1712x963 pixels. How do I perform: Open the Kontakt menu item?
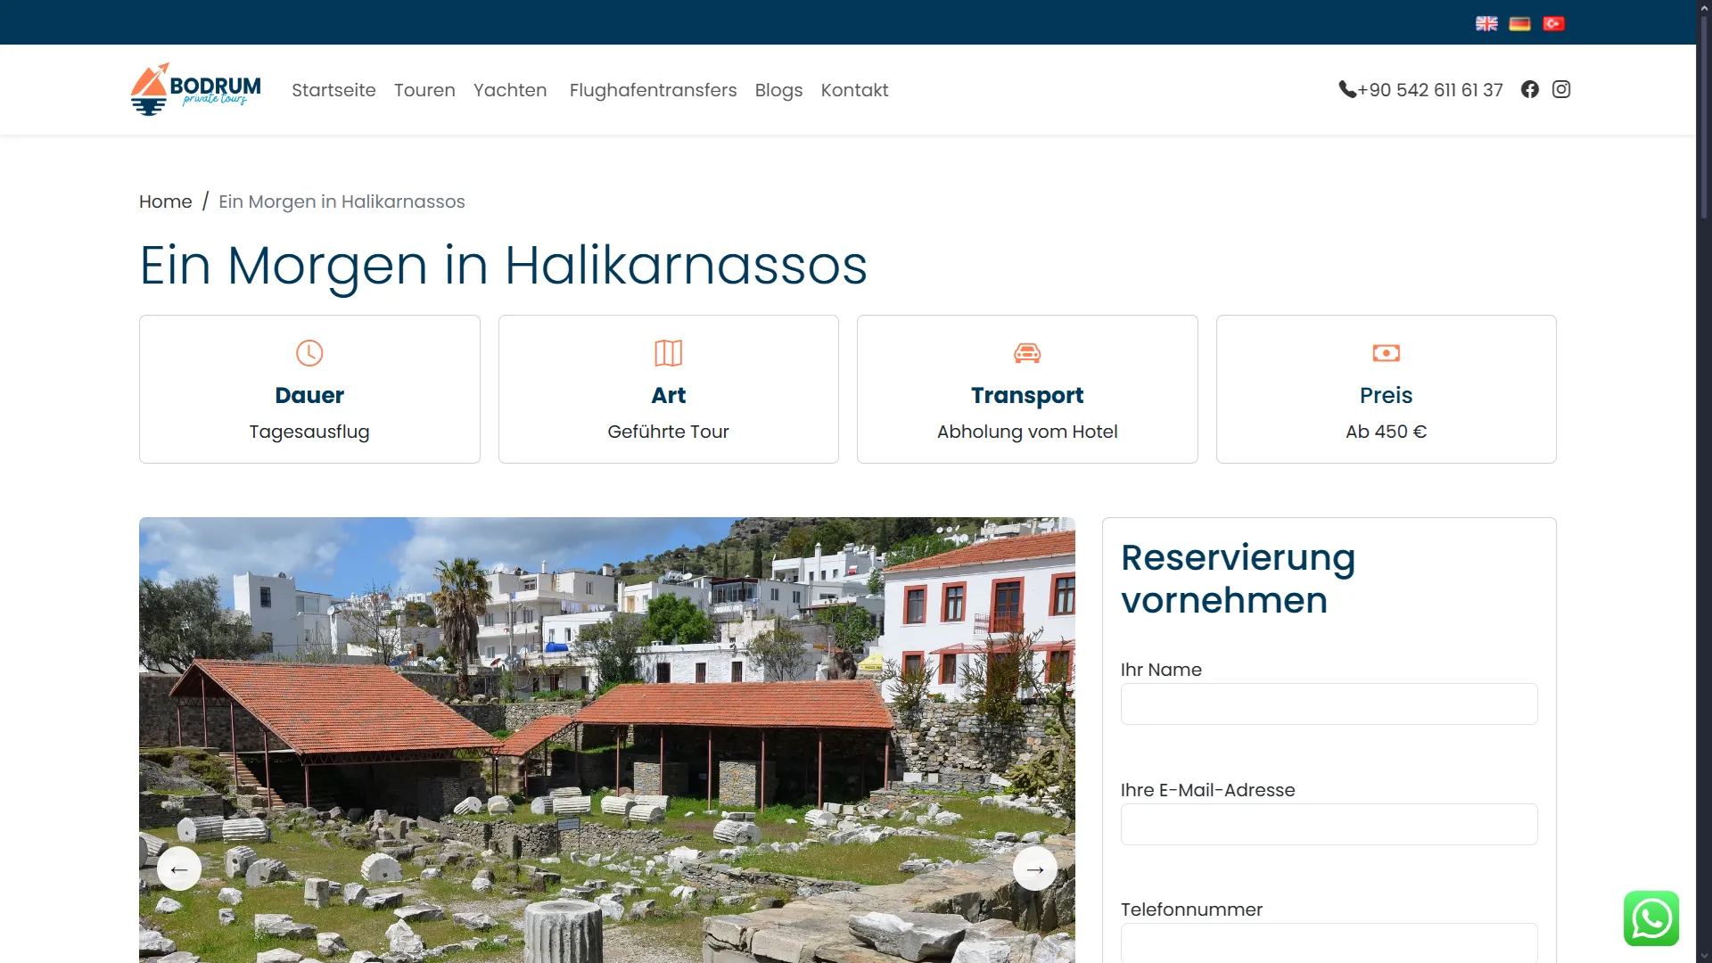click(854, 90)
